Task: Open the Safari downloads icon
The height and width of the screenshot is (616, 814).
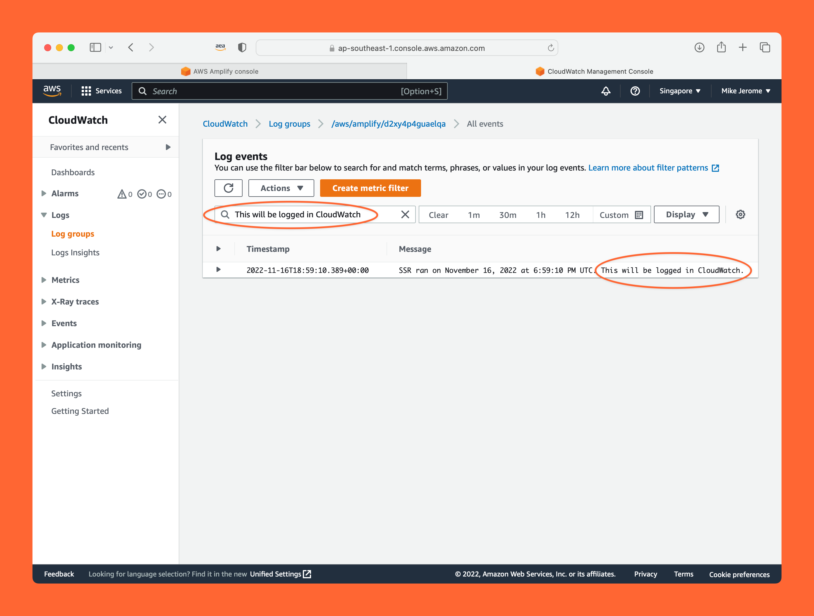Action: tap(699, 47)
